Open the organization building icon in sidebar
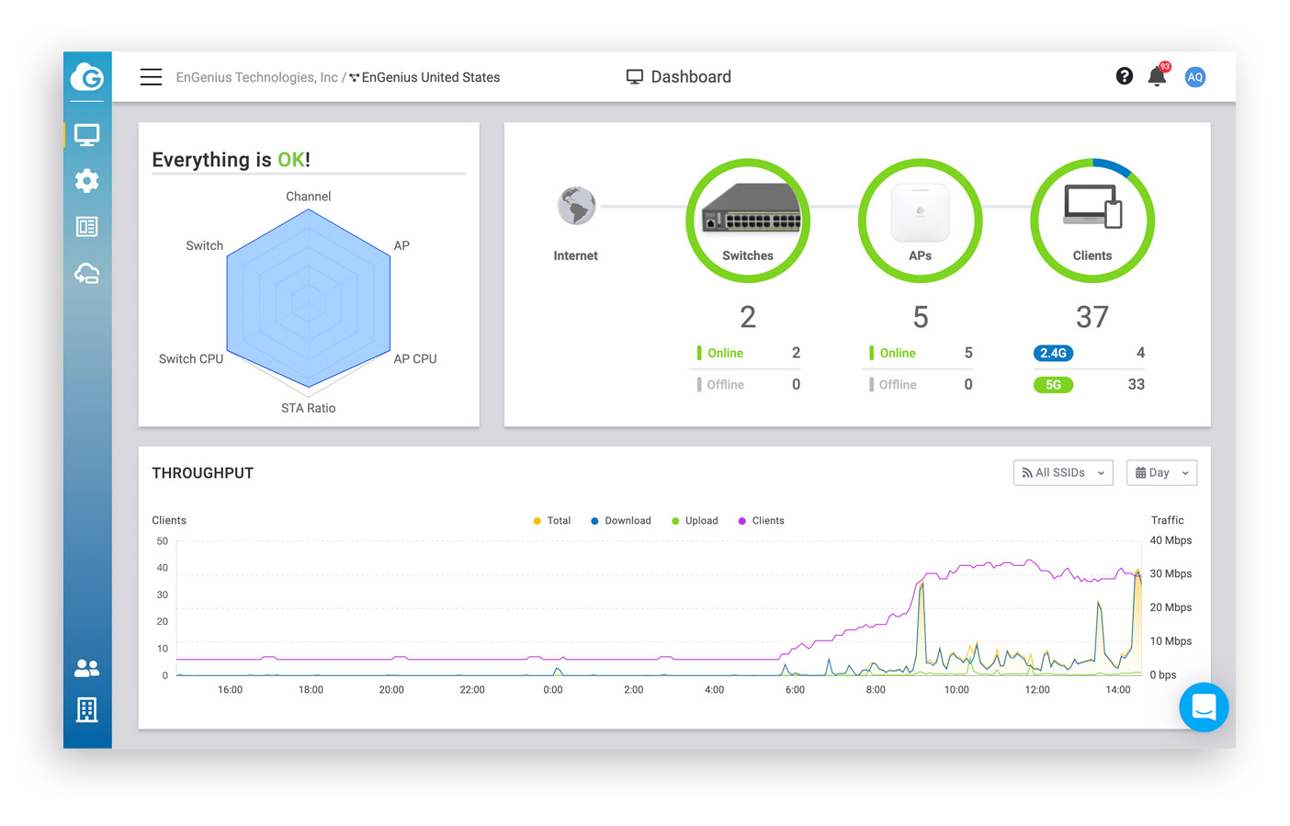 [x=87, y=709]
